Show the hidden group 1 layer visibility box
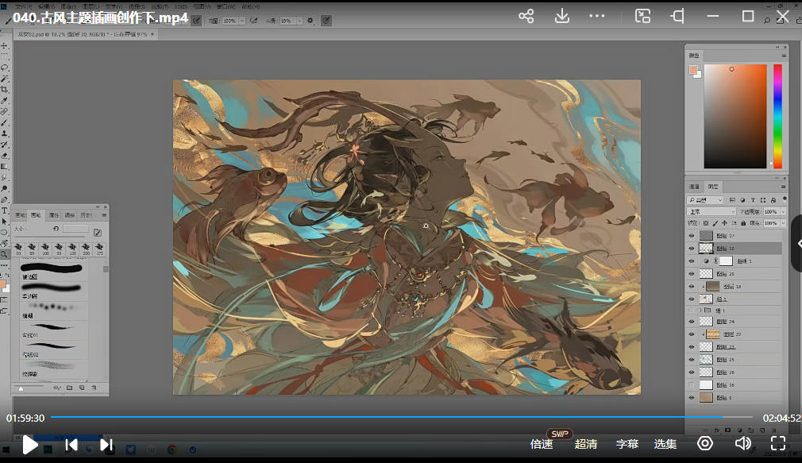The image size is (802, 463). pyautogui.click(x=691, y=310)
